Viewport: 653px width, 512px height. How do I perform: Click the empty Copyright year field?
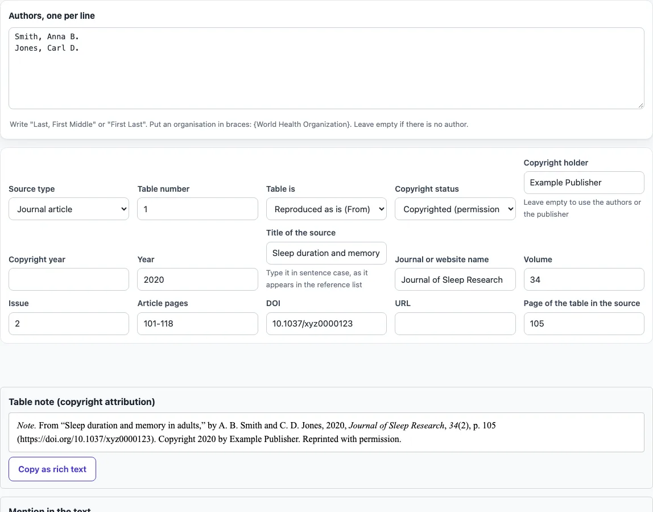pyautogui.click(x=69, y=279)
